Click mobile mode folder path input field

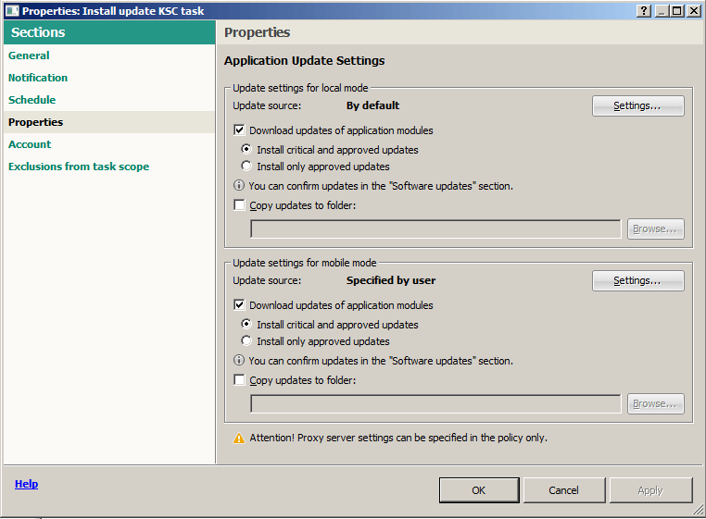point(435,404)
